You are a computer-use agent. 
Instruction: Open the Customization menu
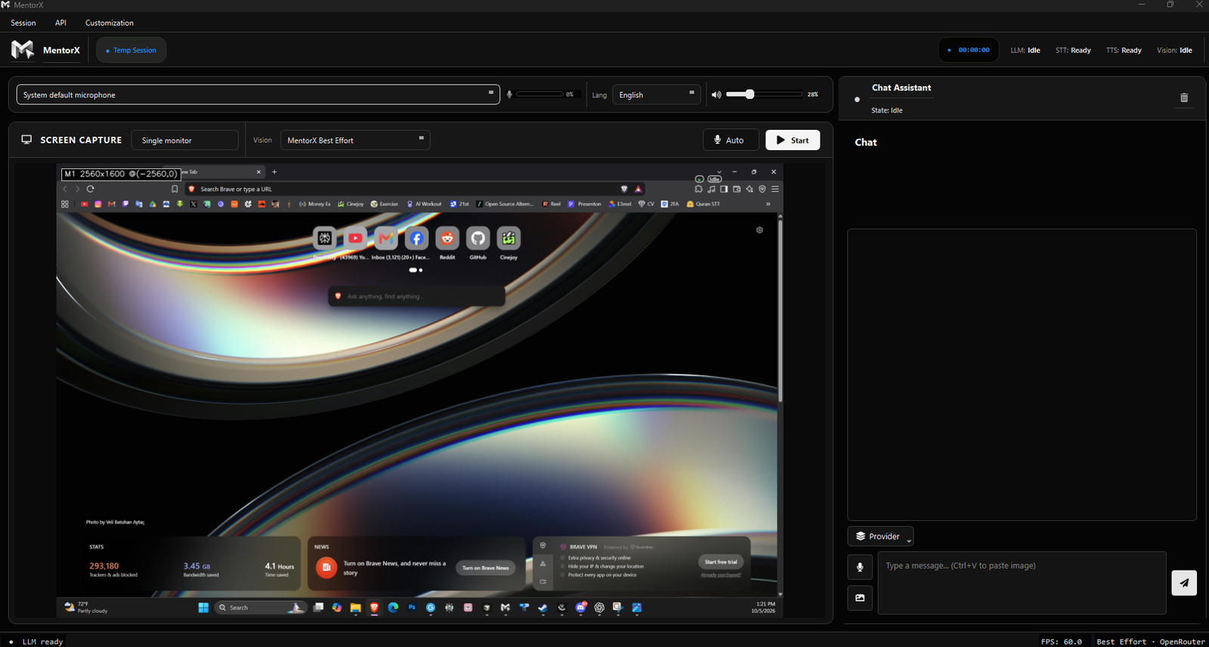110,23
